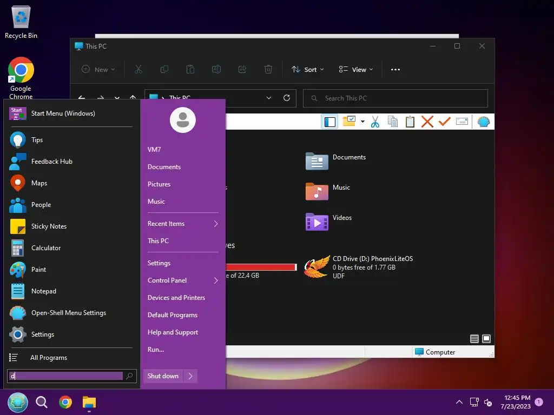Click the Copy icon in Explorer command bar

pyautogui.click(x=164, y=70)
